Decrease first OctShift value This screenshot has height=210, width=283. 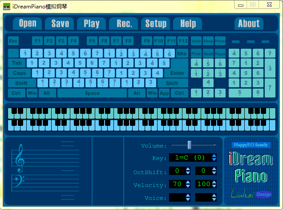coord(188,173)
